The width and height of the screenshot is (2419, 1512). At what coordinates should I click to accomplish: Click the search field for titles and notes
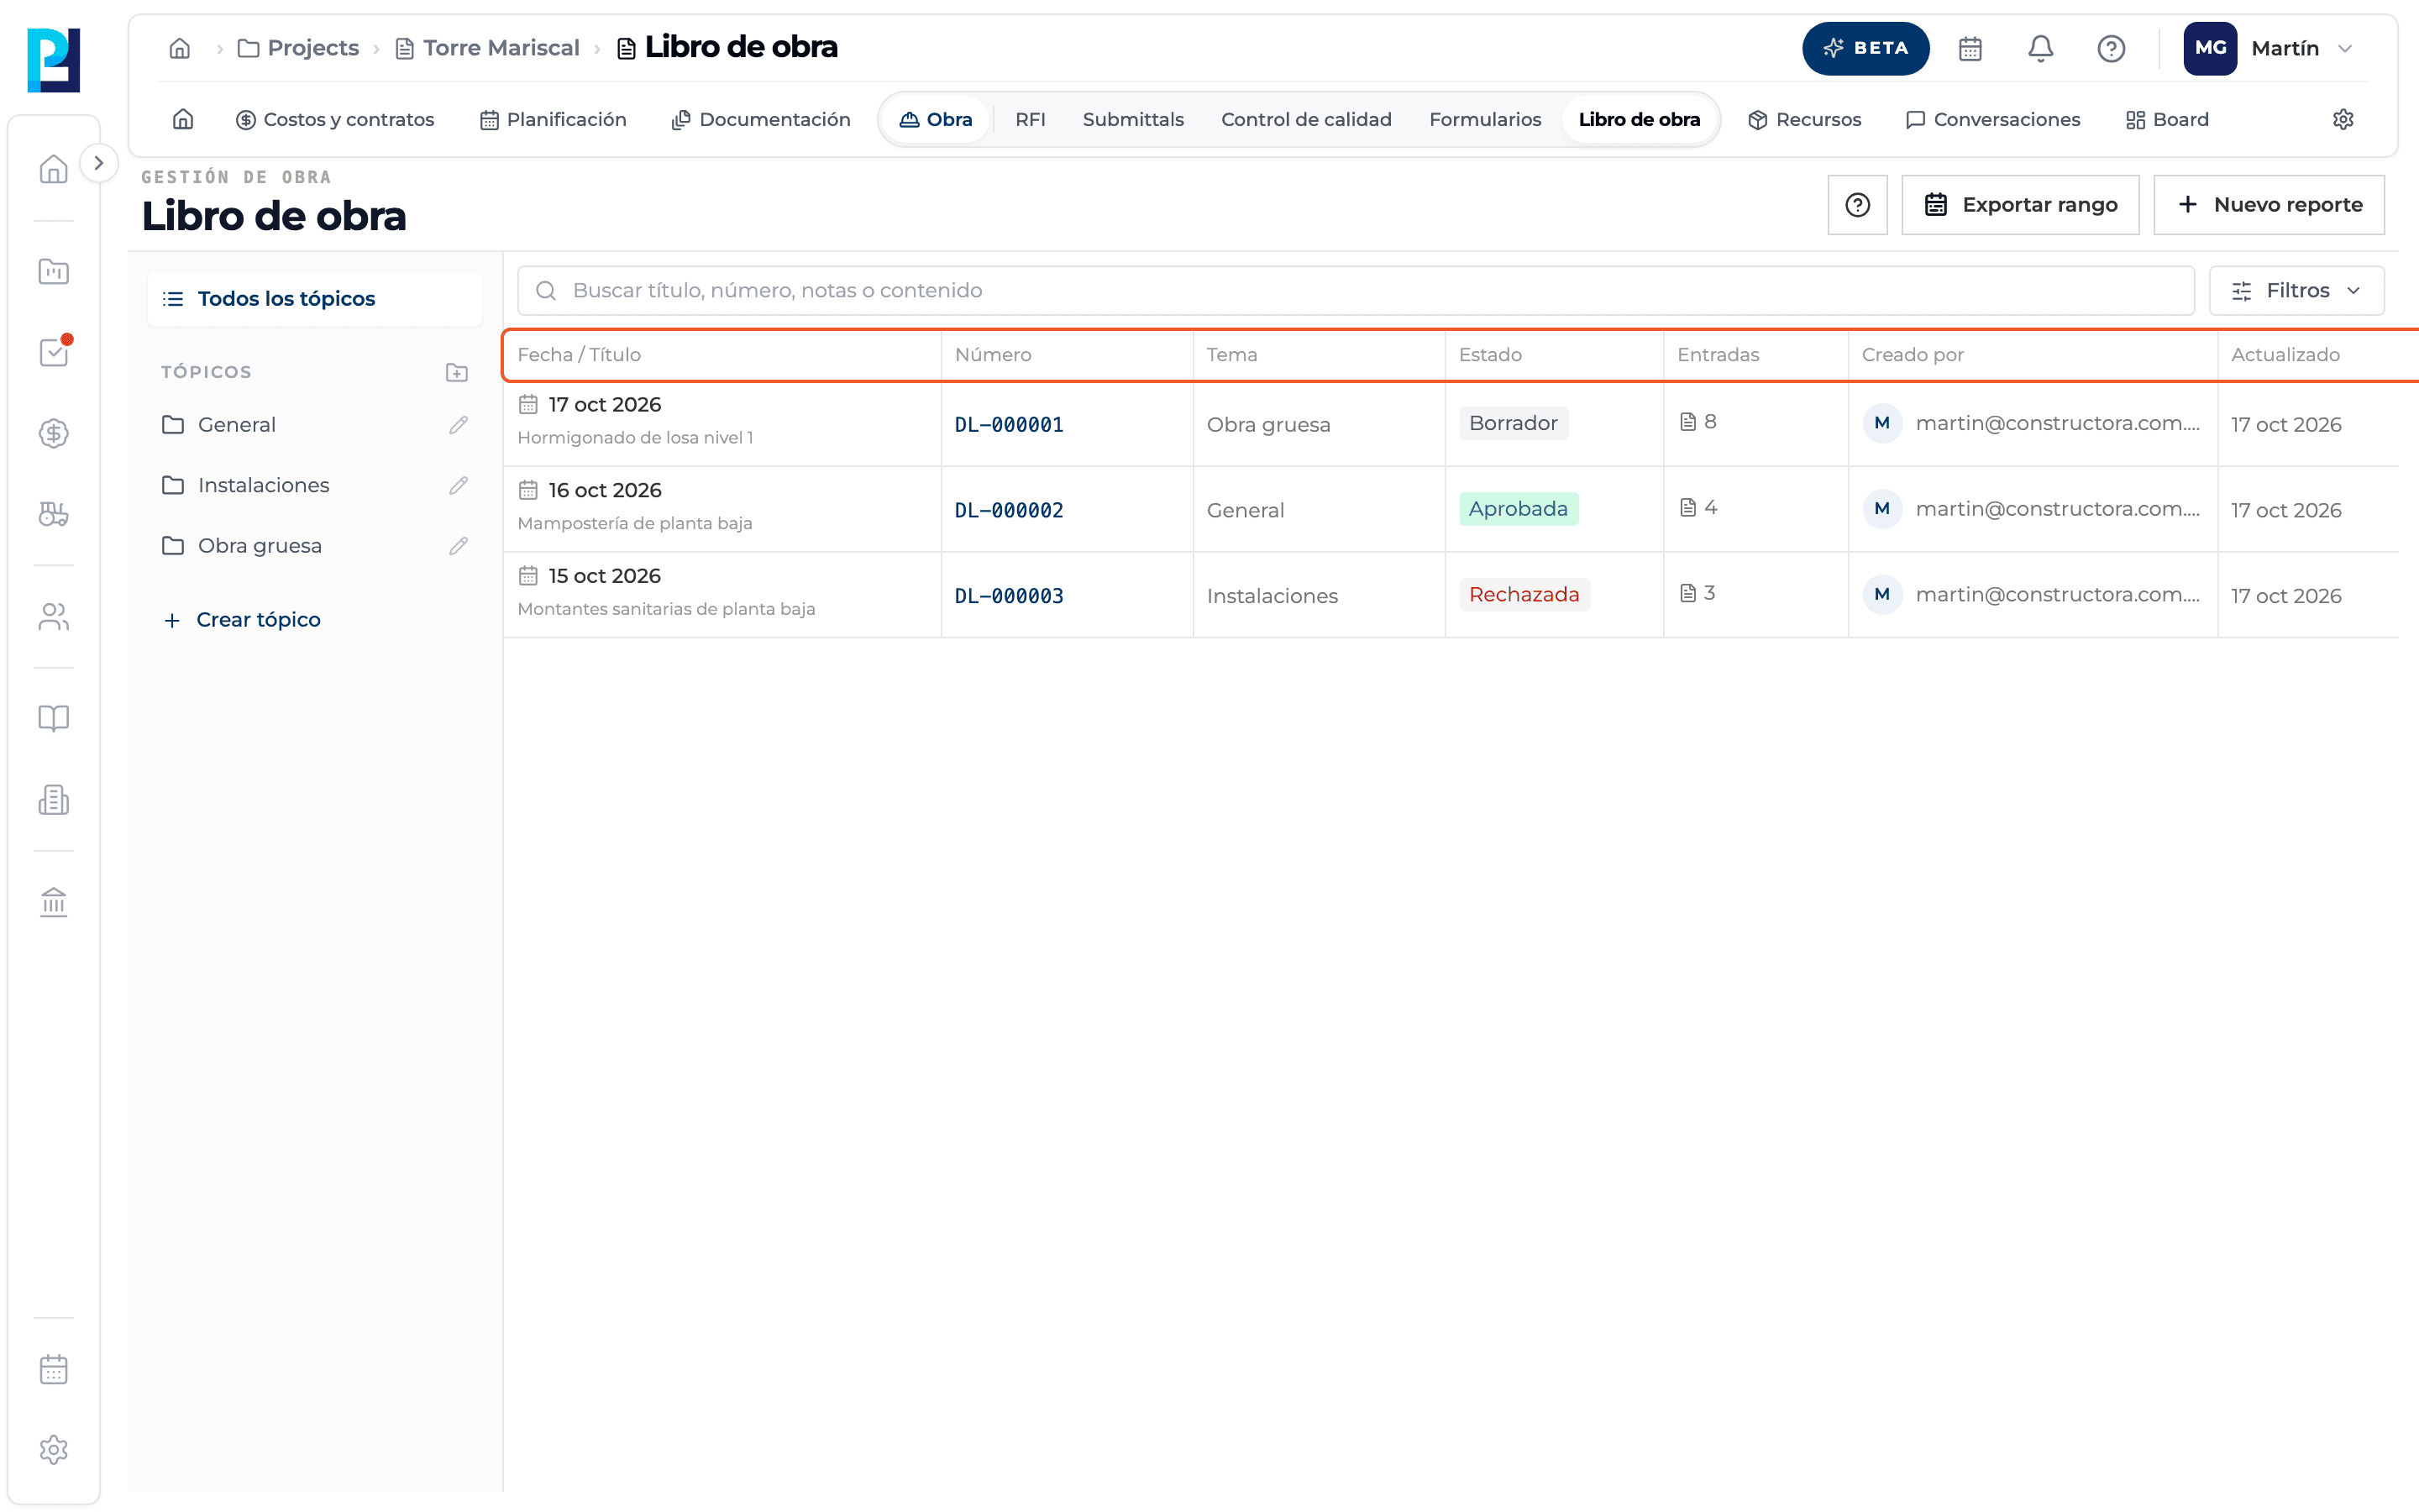click(1356, 291)
